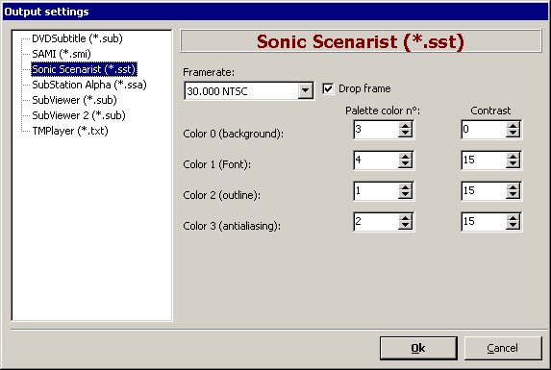551x370 pixels.
Task: Select DVDSubtitle (*.sub) format in the list
Action: 77,38
